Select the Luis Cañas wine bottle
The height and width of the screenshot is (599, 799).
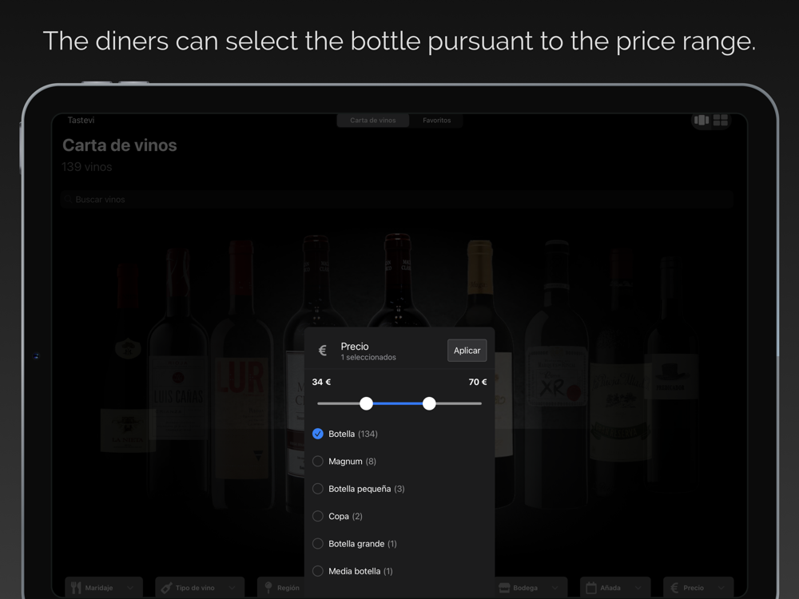tap(178, 372)
